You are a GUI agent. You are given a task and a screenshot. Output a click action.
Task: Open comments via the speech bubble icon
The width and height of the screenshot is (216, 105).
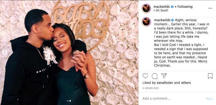click(154, 76)
